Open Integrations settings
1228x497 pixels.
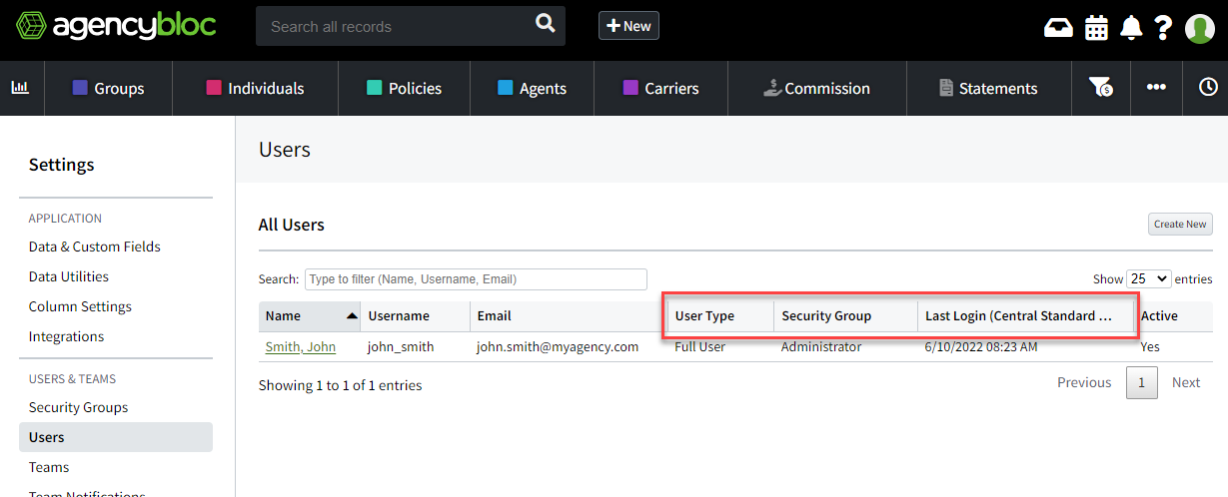[66, 336]
